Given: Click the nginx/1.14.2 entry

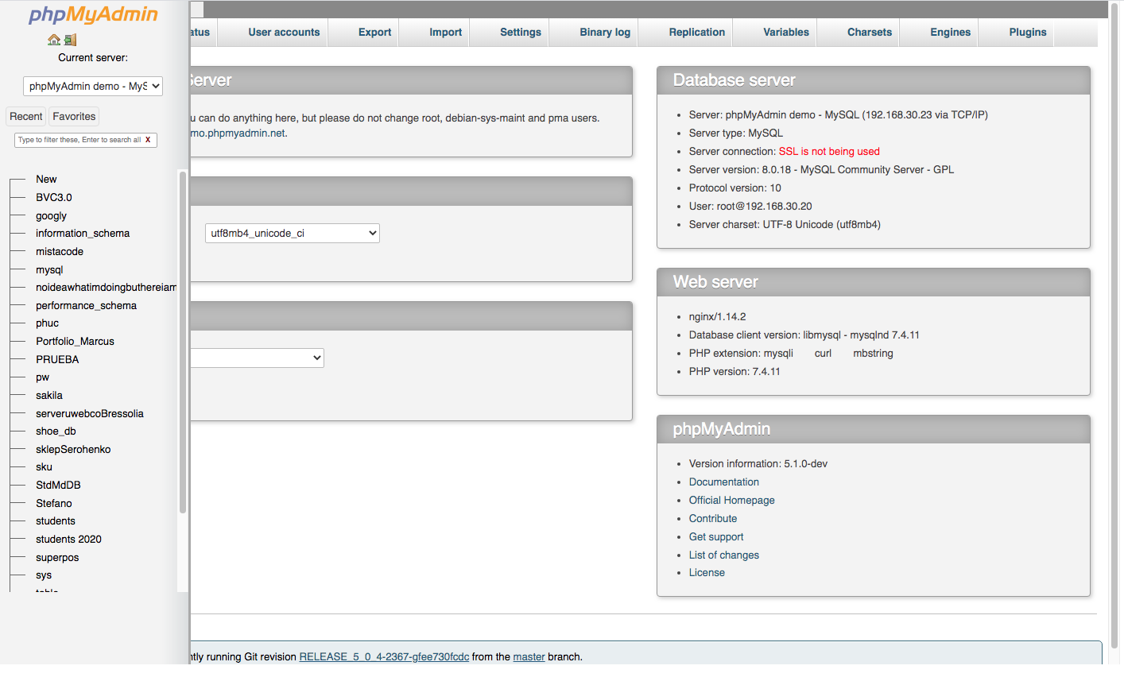Looking at the screenshot, I should [x=717, y=316].
